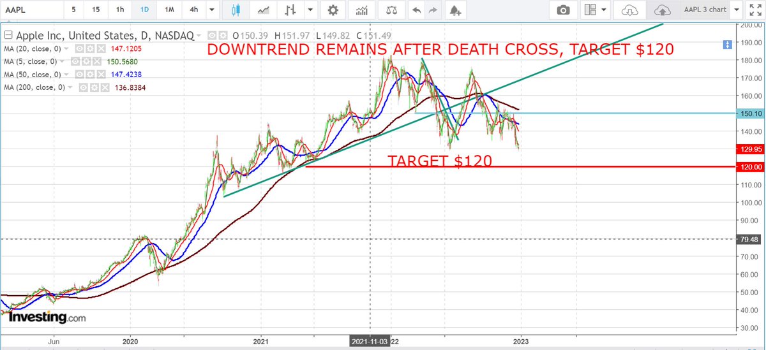Select the 1h interval
Image resolution: width=766 pixels, height=350 pixels.
(x=121, y=10)
